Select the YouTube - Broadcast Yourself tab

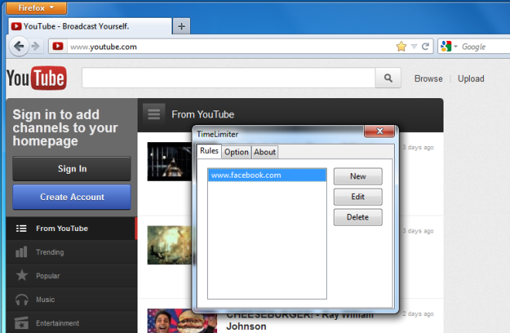(90, 26)
